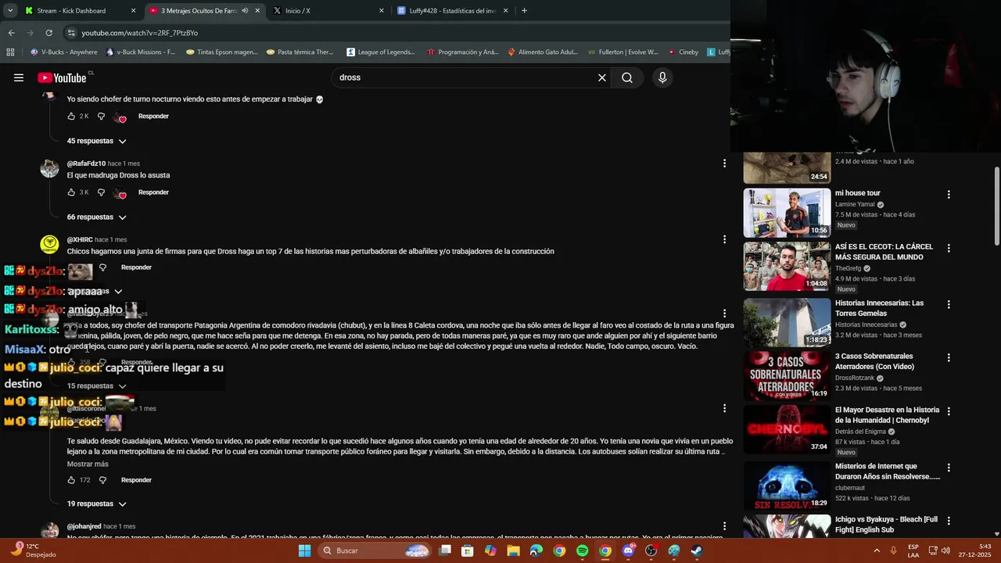Dislike the Guadalajara, México comment

click(102, 480)
